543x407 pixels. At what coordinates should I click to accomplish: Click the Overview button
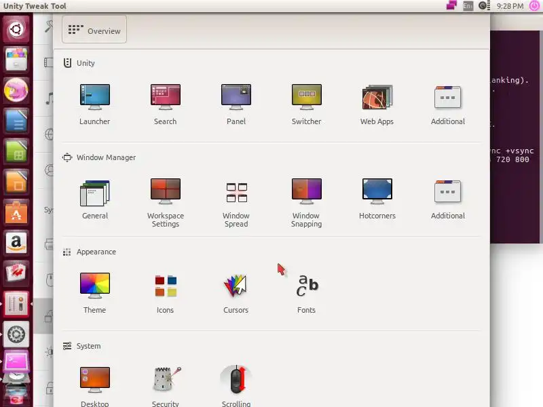pyautogui.click(x=94, y=30)
